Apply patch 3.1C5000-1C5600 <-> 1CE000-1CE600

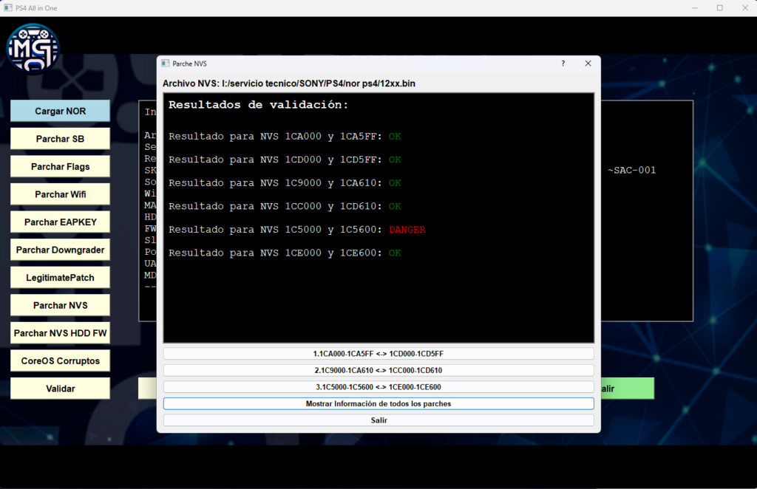378,387
